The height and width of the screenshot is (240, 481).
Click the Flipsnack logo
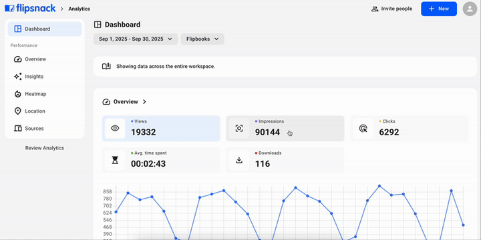pyautogui.click(x=30, y=9)
